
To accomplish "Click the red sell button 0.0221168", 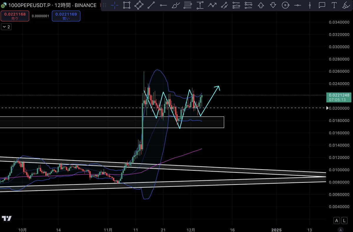I will [x=15, y=16].
